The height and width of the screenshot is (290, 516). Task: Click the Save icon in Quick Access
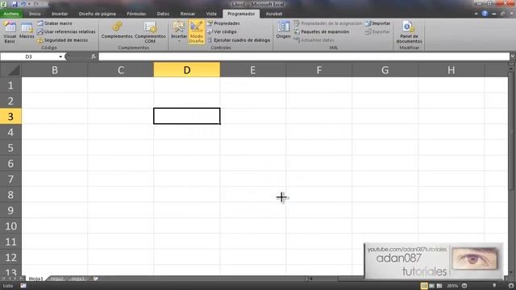tap(15, 4)
